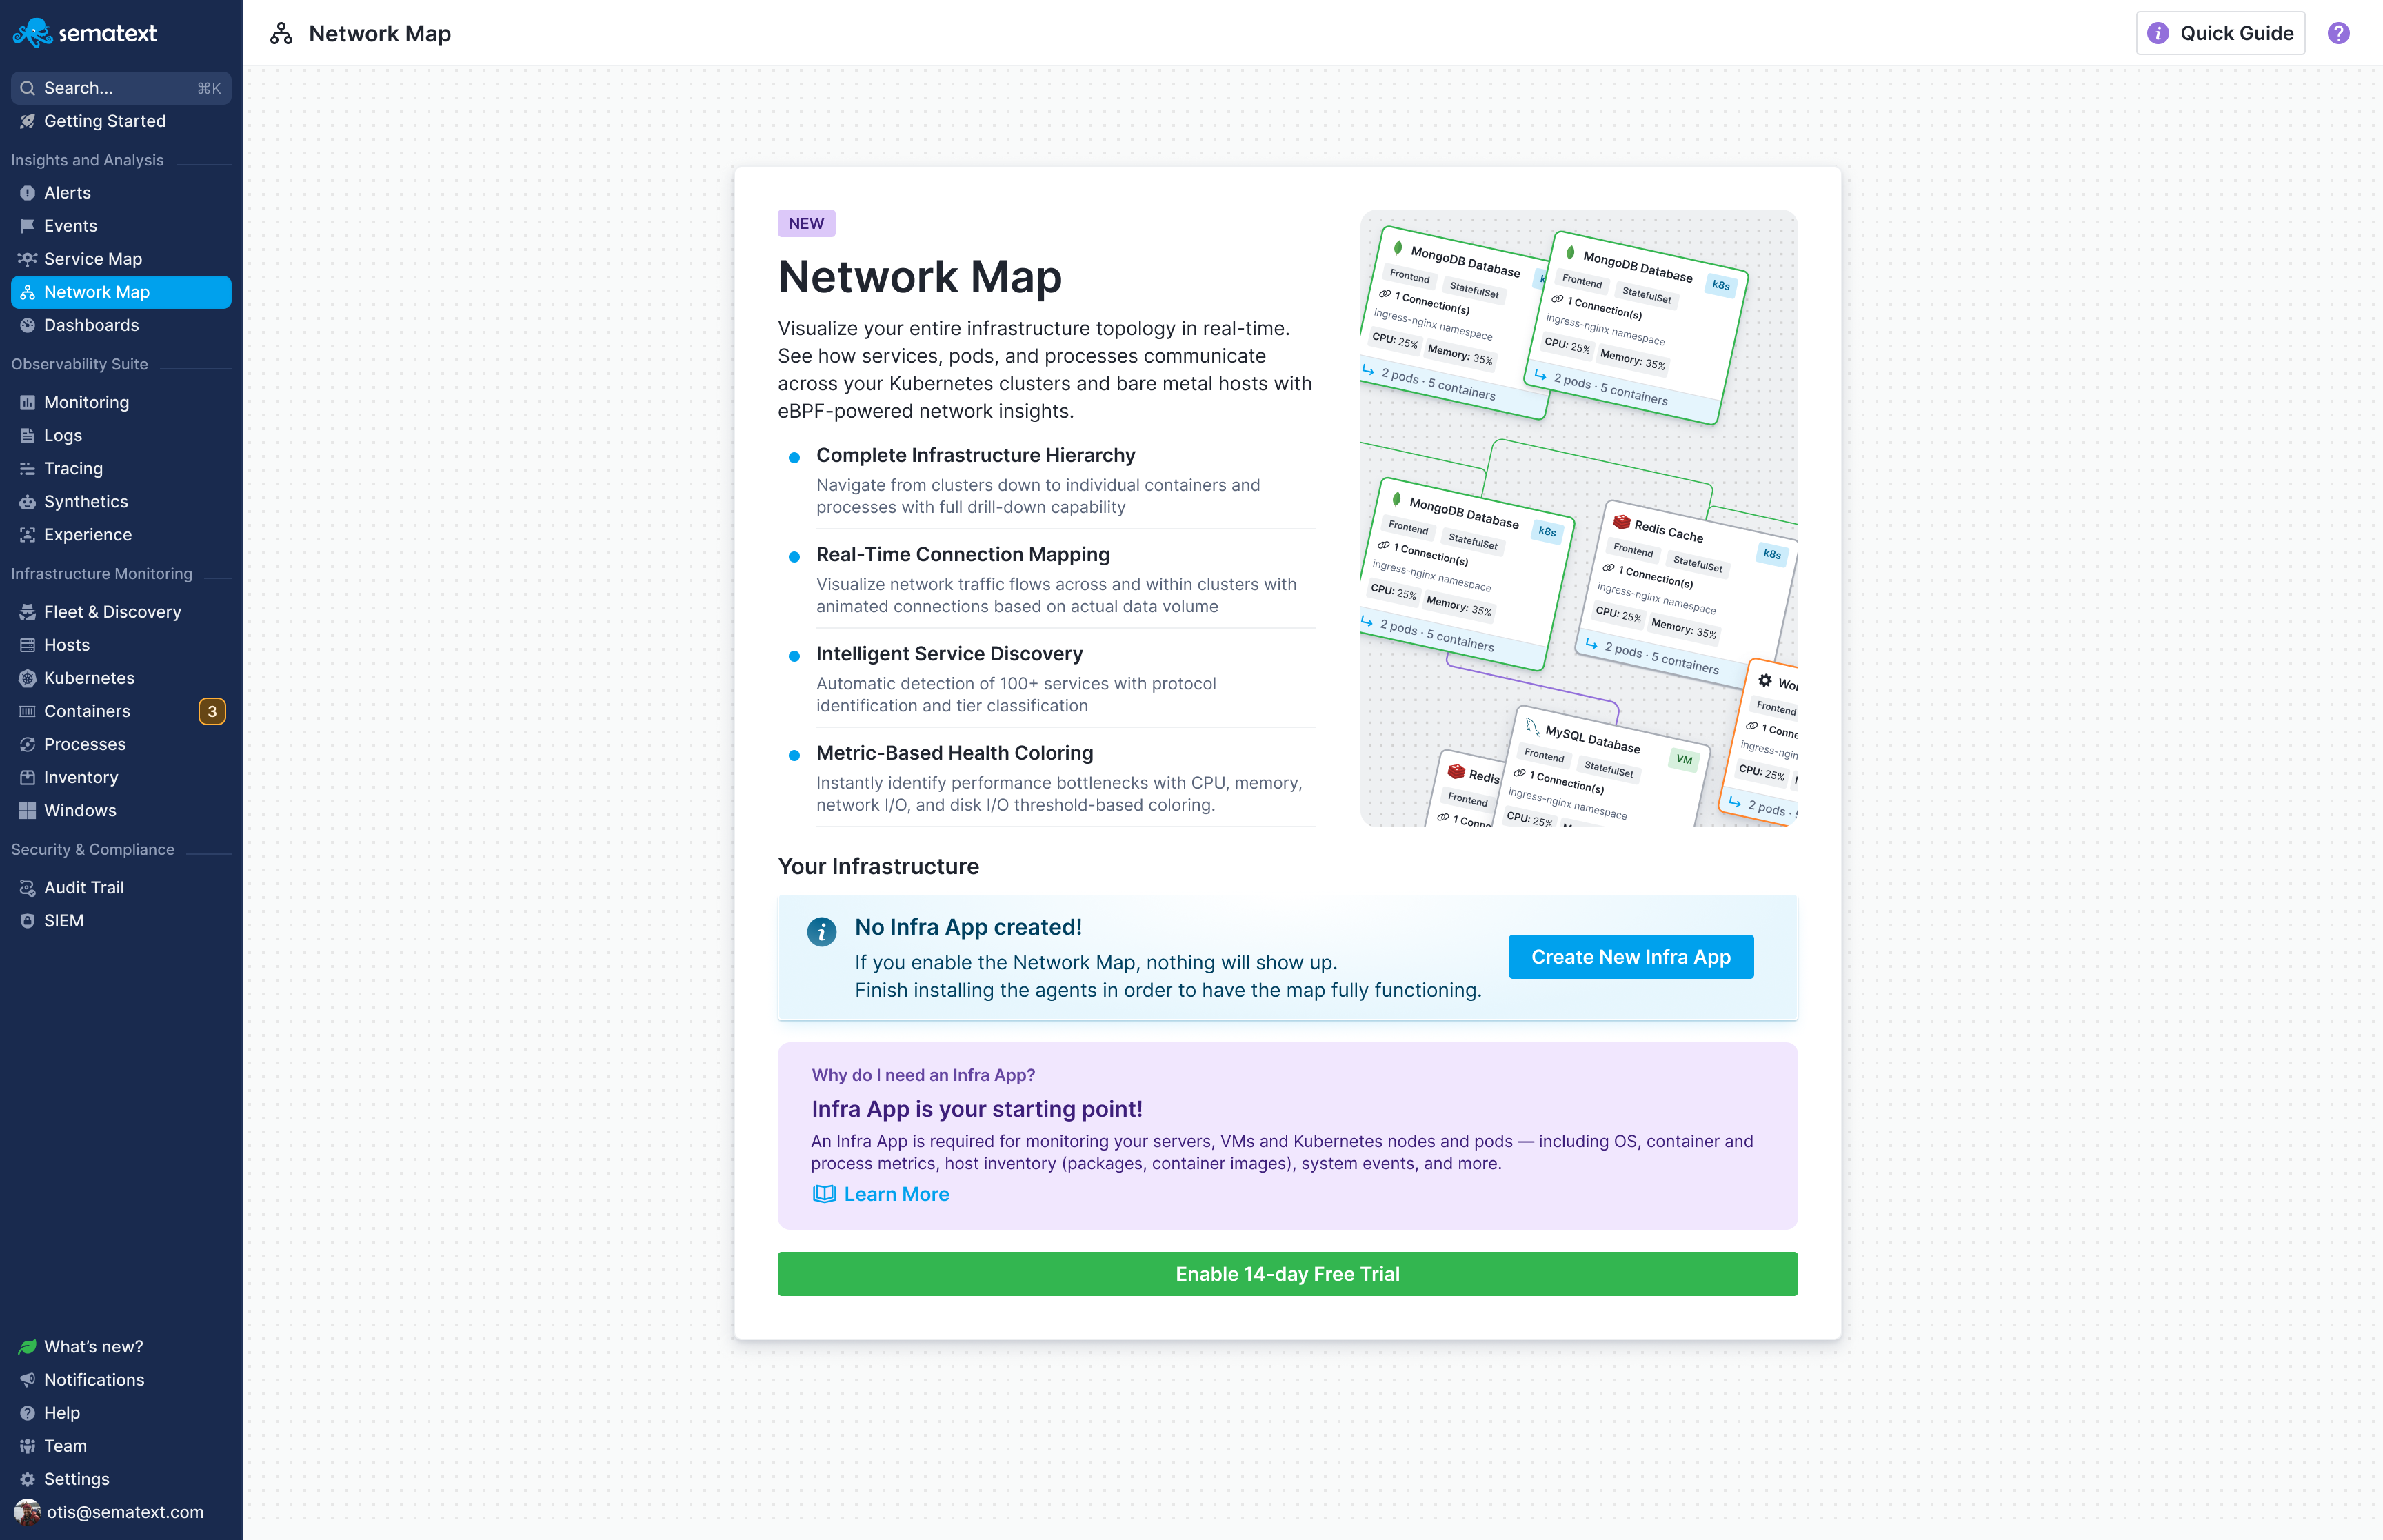Open Windows monitoring icon

(x=27, y=811)
